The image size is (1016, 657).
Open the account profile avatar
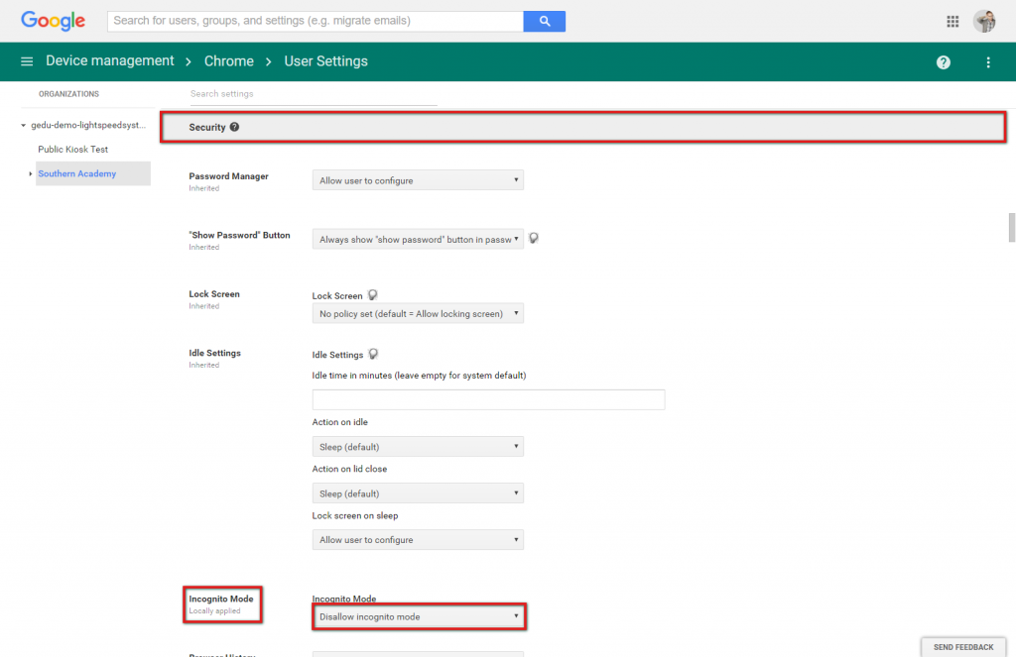(x=985, y=22)
